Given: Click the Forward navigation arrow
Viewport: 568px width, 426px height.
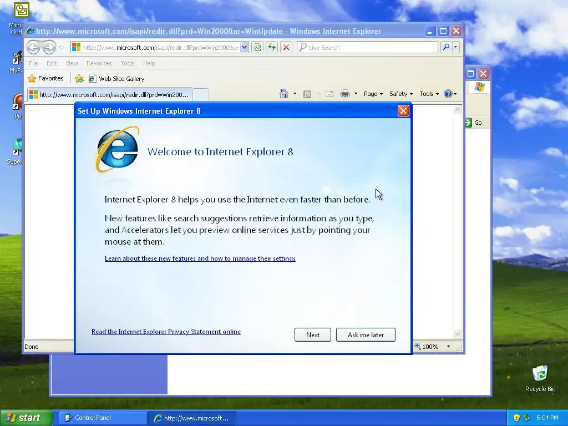Looking at the screenshot, I should pyautogui.click(x=49, y=48).
